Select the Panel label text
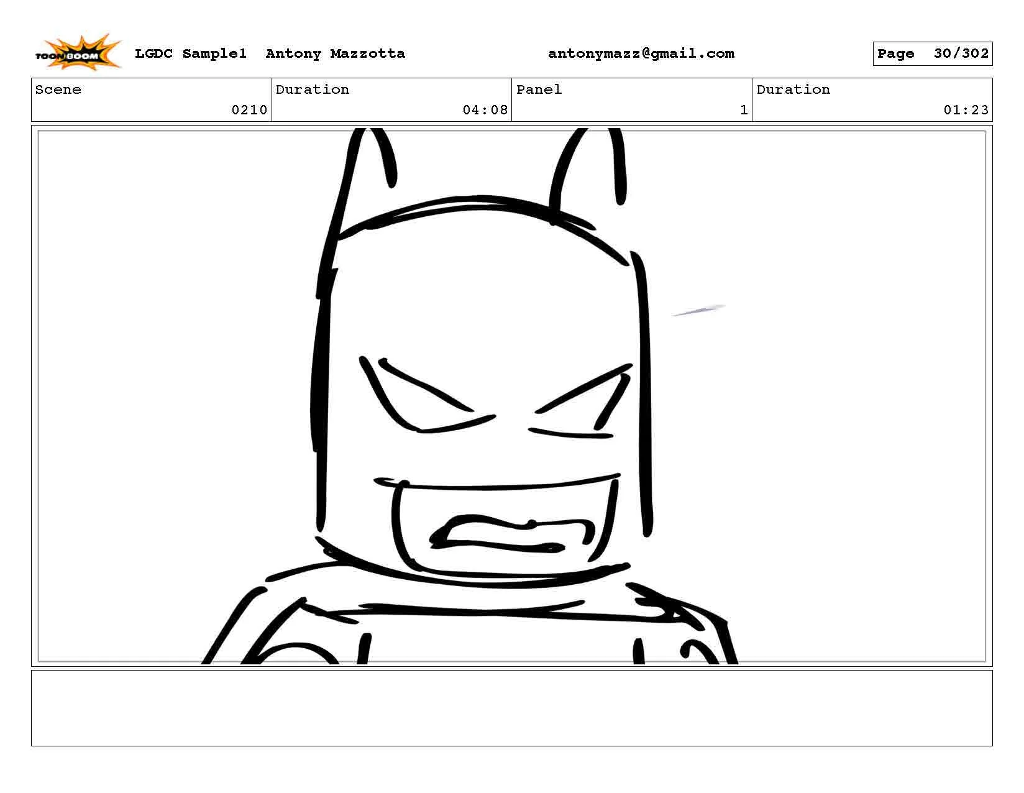 coord(539,89)
